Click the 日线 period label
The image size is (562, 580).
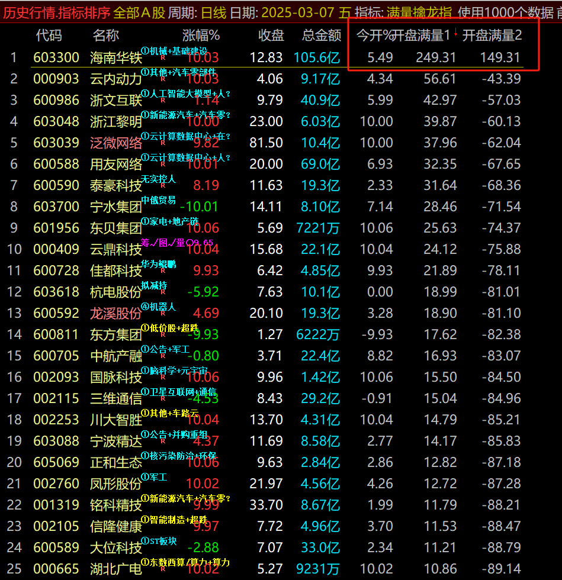[x=214, y=13]
